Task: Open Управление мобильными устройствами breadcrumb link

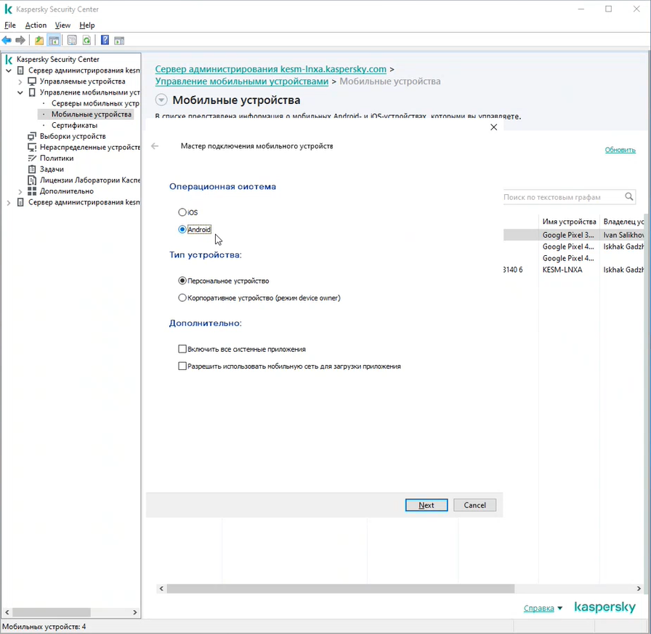Action: point(242,81)
